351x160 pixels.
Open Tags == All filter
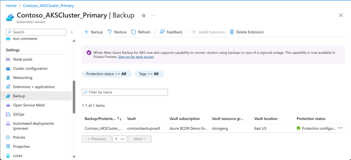149,74
